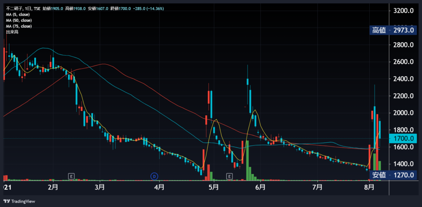Click the 始値 1905.0 value in legend
The height and width of the screenshot is (207, 422).
pos(53,9)
